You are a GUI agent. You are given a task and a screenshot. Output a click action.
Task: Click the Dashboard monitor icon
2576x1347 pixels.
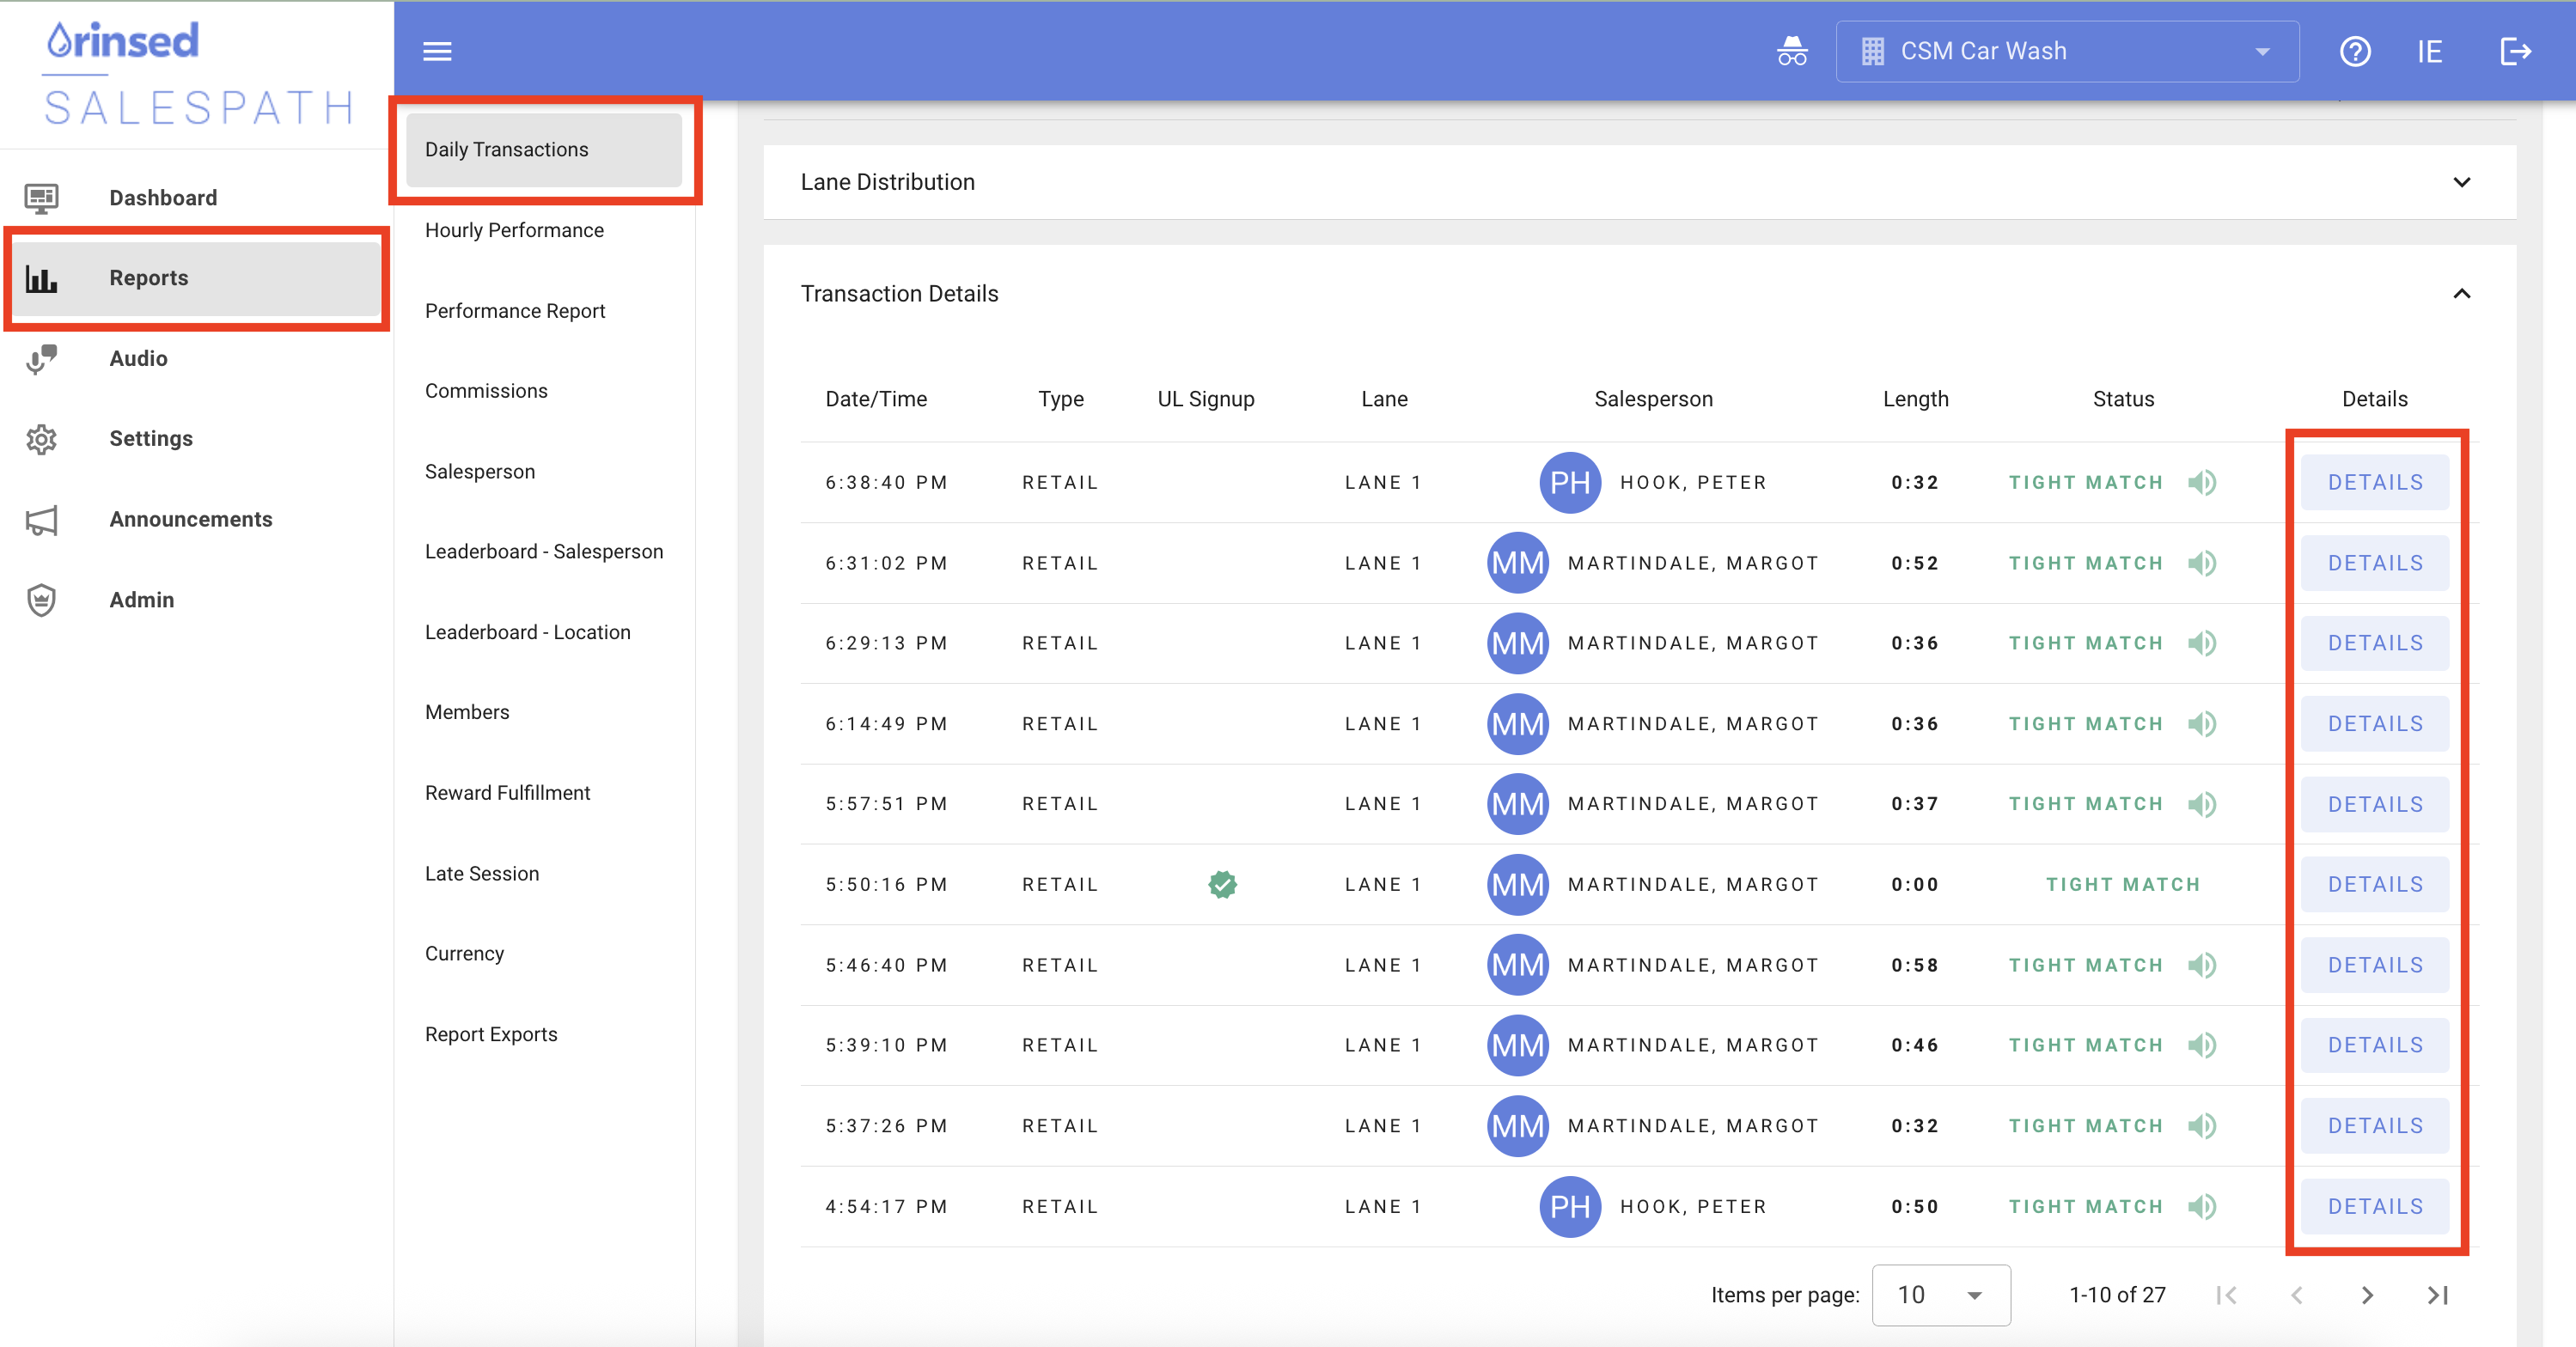(41, 198)
